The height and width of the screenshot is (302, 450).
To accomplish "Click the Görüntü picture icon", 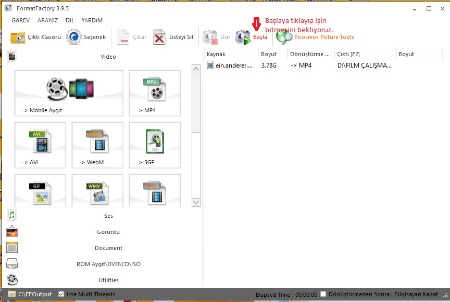I will (12, 231).
